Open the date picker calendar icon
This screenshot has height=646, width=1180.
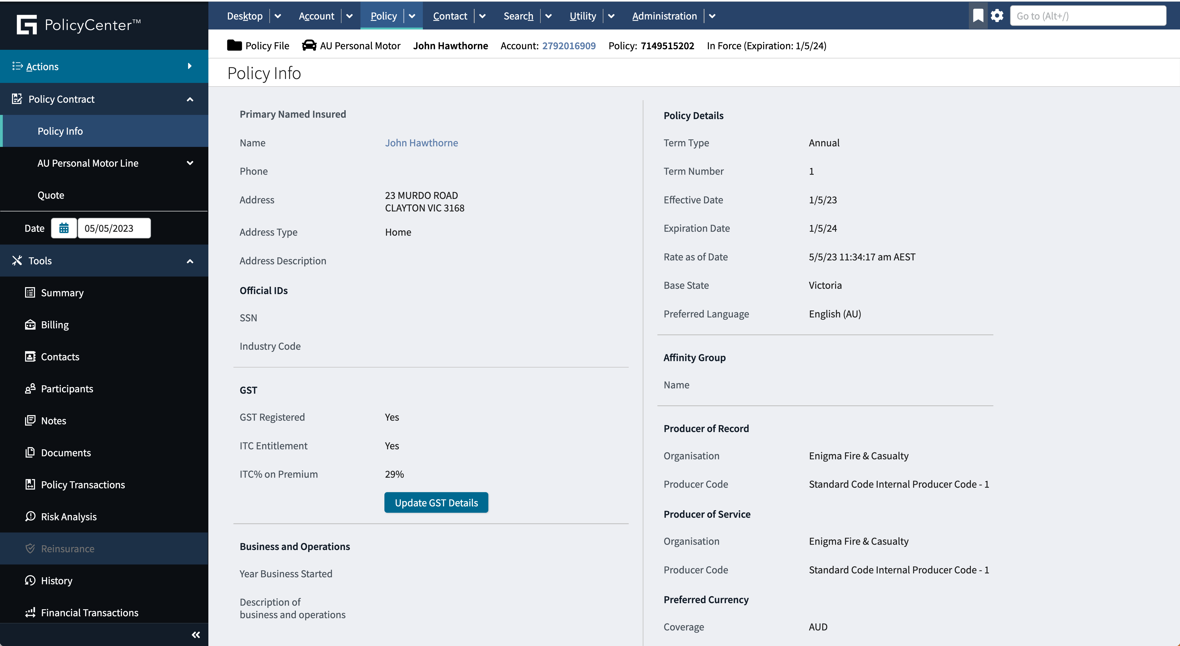[64, 228]
